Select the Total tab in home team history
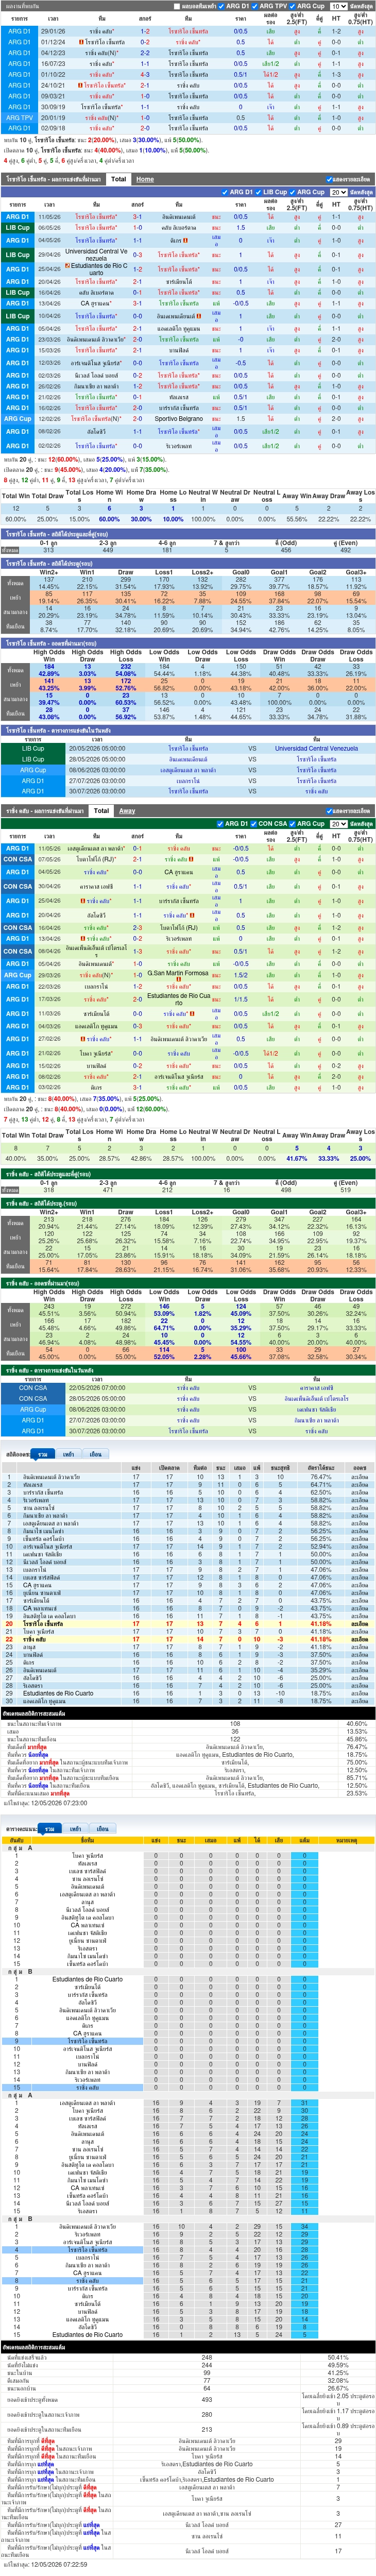 tap(119, 180)
